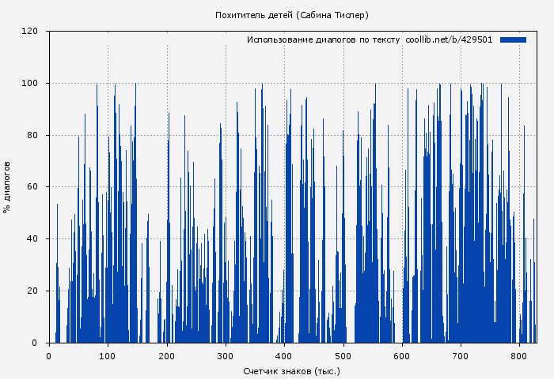Click the 300 tick label on x-axis

(x=226, y=355)
